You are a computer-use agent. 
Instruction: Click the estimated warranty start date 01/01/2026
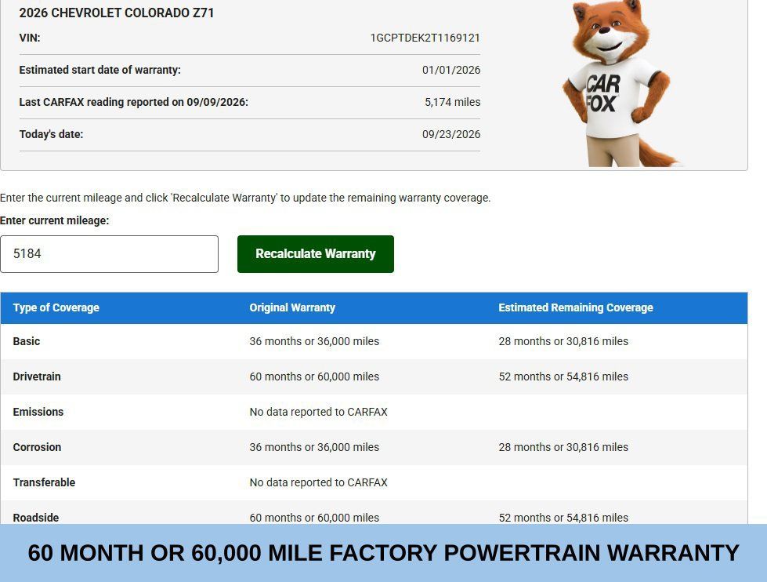point(451,70)
